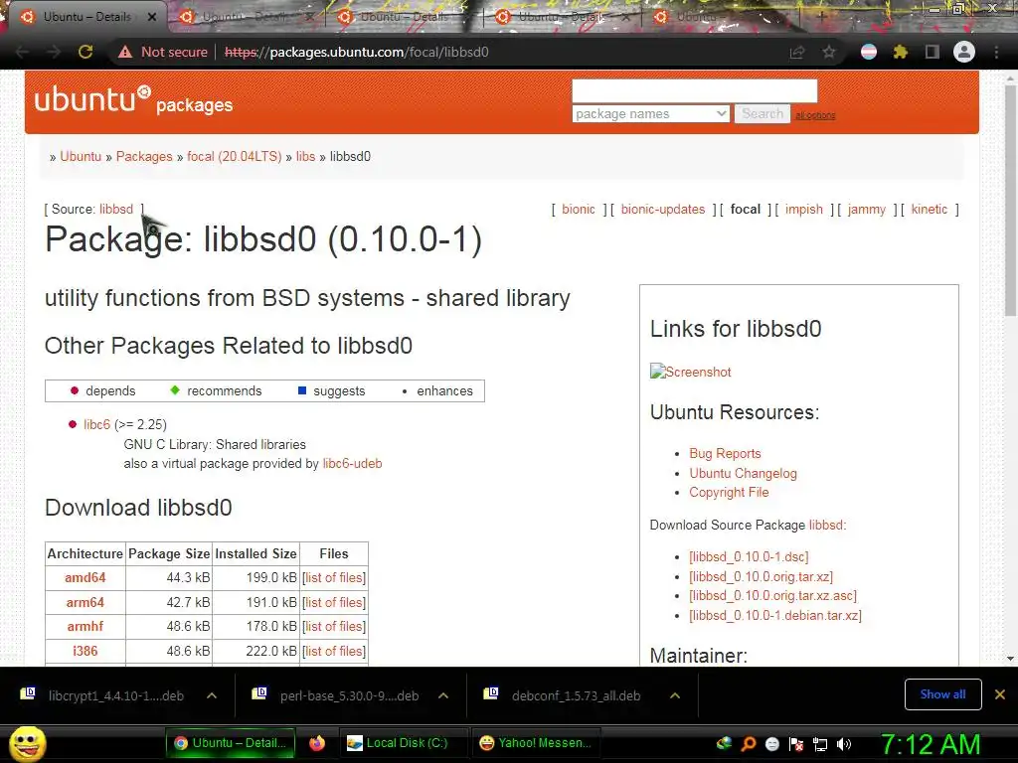Screen dimensions: 1018x763
Task: Bookmark this page with the star icon
Action: pyautogui.click(x=829, y=52)
